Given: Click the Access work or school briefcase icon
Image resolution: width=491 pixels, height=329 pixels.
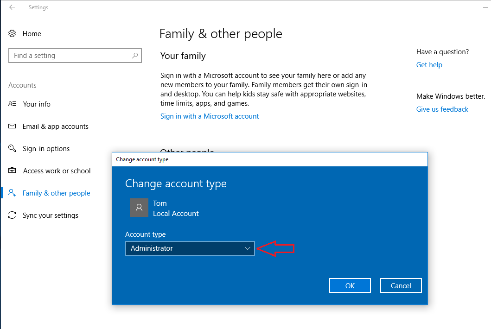Looking at the screenshot, I should pos(12,171).
